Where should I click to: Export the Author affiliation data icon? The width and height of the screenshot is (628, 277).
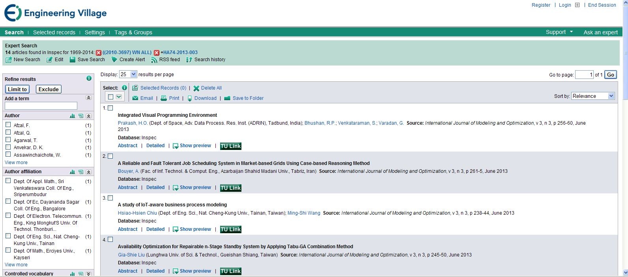[81, 172]
